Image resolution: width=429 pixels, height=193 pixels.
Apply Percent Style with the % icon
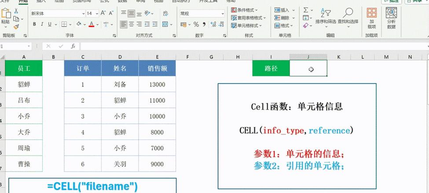click(x=196, y=24)
